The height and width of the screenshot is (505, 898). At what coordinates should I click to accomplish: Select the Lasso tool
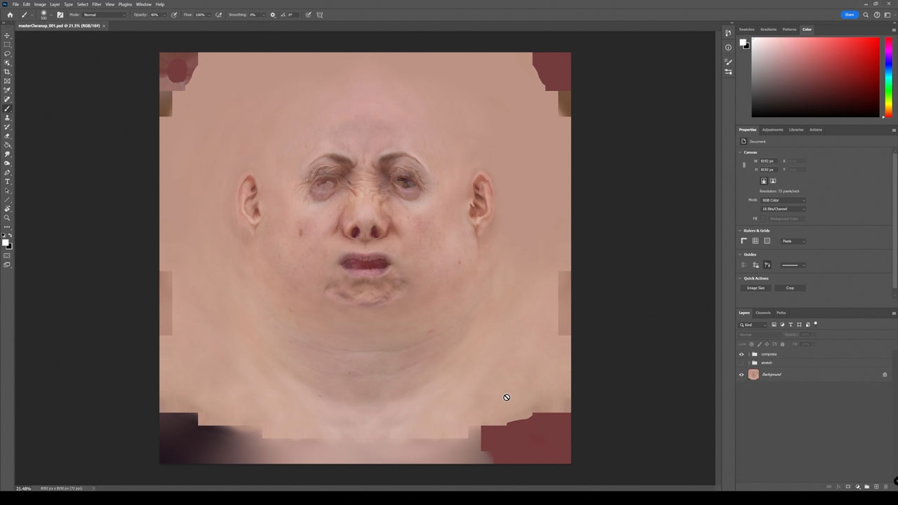(x=8, y=54)
